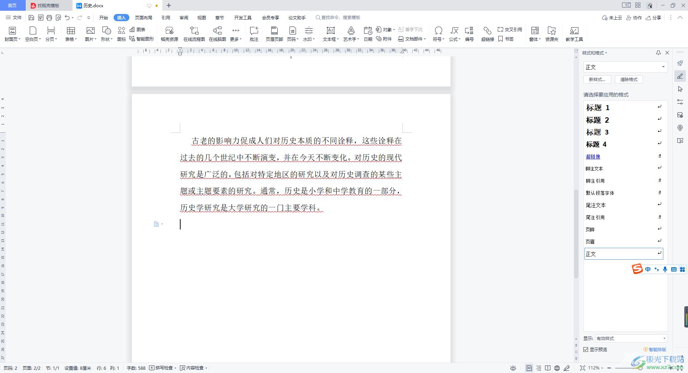Click the document vertical scrollbar

(x=576, y=233)
